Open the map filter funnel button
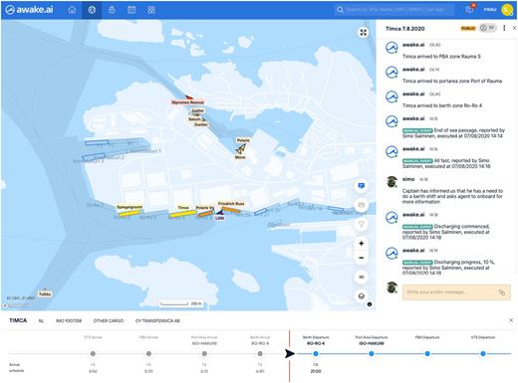 coord(362,224)
